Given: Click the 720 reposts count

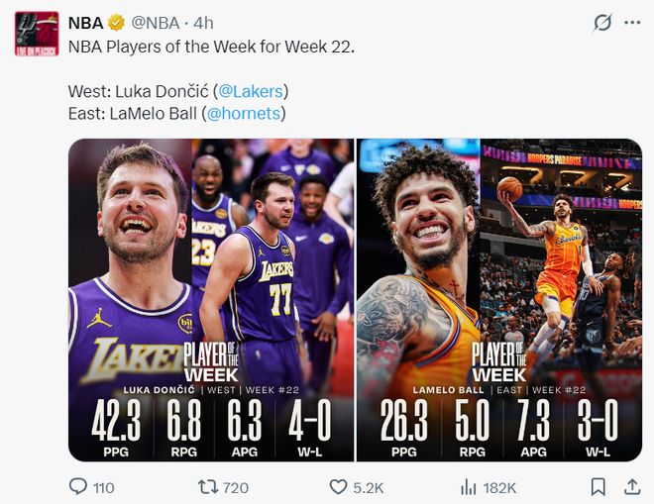Looking at the screenshot, I should pos(236,487).
